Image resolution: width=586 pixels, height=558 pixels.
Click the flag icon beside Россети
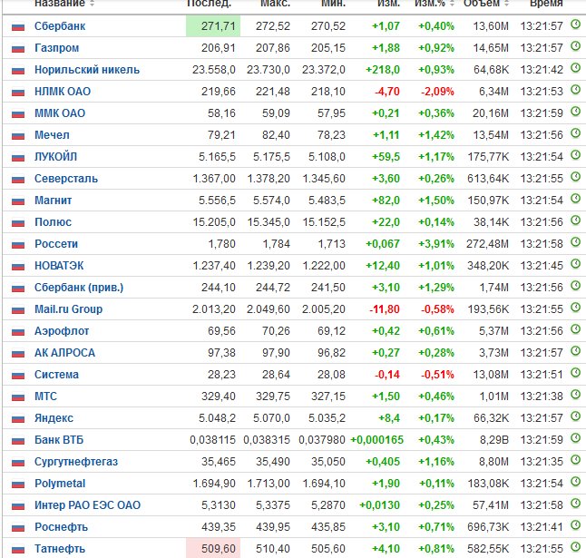point(18,244)
